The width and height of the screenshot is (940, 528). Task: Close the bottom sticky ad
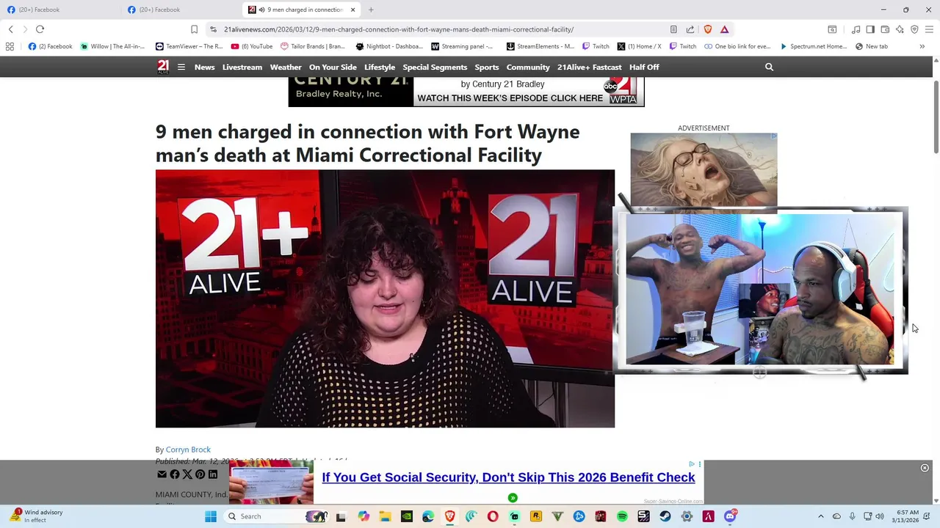(x=925, y=468)
